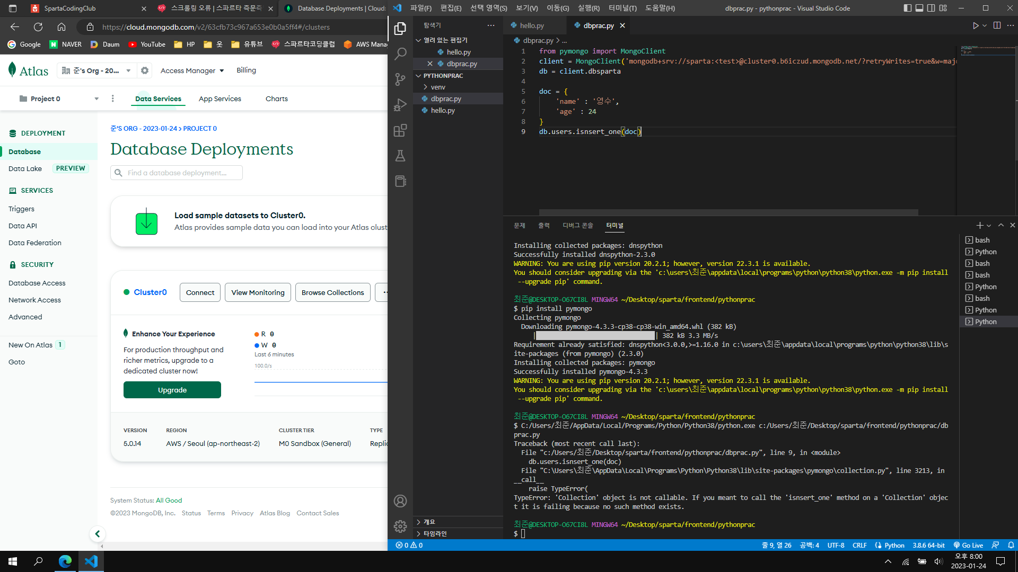The height and width of the screenshot is (572, 1018).
Task: Open the Access Manager dropdown
Action: click(x=192, y=70)
